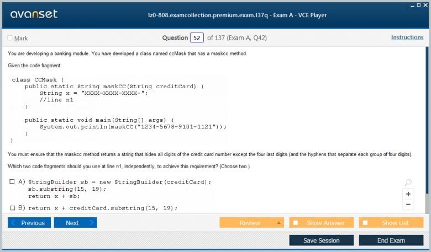Check the Mark checkbox
The width and height of the screenshot is (431, 252).
(10, 38)
